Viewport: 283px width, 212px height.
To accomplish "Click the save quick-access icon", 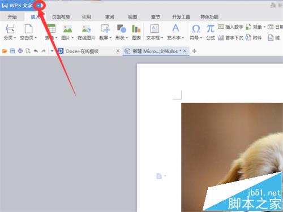I will click(x=12, y=51).
